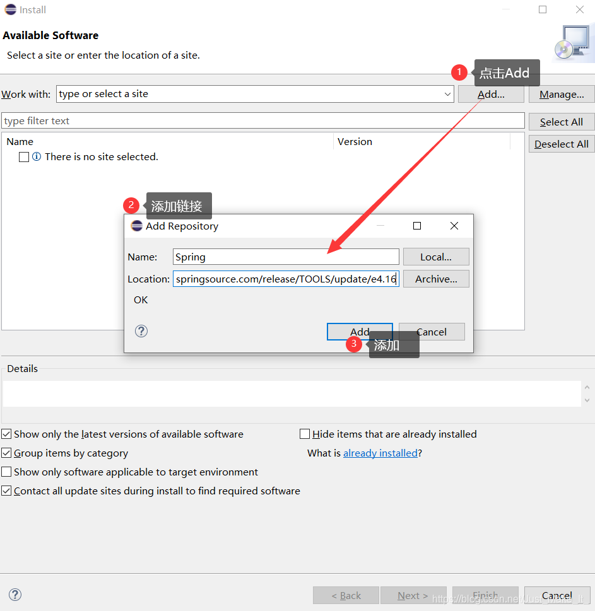
Task: Open the 'Manage...' sites button
Action: [562, 95]
